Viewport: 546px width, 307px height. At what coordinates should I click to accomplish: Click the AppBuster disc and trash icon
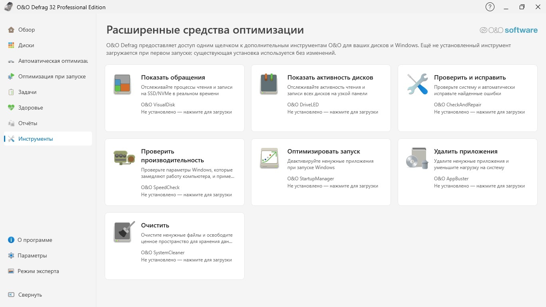coord(417,158)
